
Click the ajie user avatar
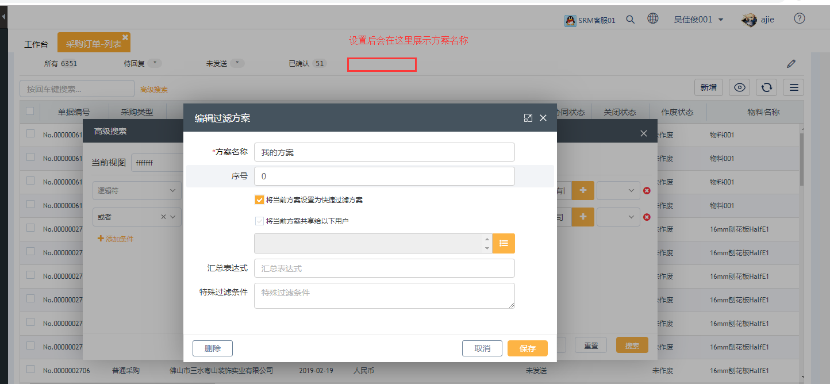[749, 20]
